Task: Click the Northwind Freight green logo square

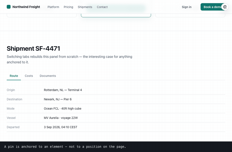Action: coord(9,7)
